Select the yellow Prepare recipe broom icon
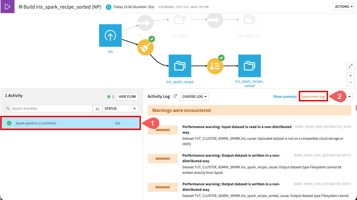 [145, 47]
